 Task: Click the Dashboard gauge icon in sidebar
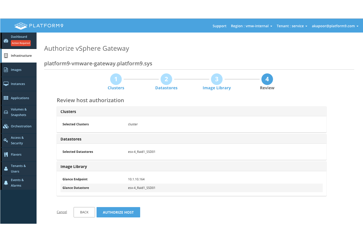6,41
